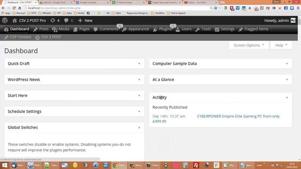Open Dashboard menu item

(x=17, y=29)
